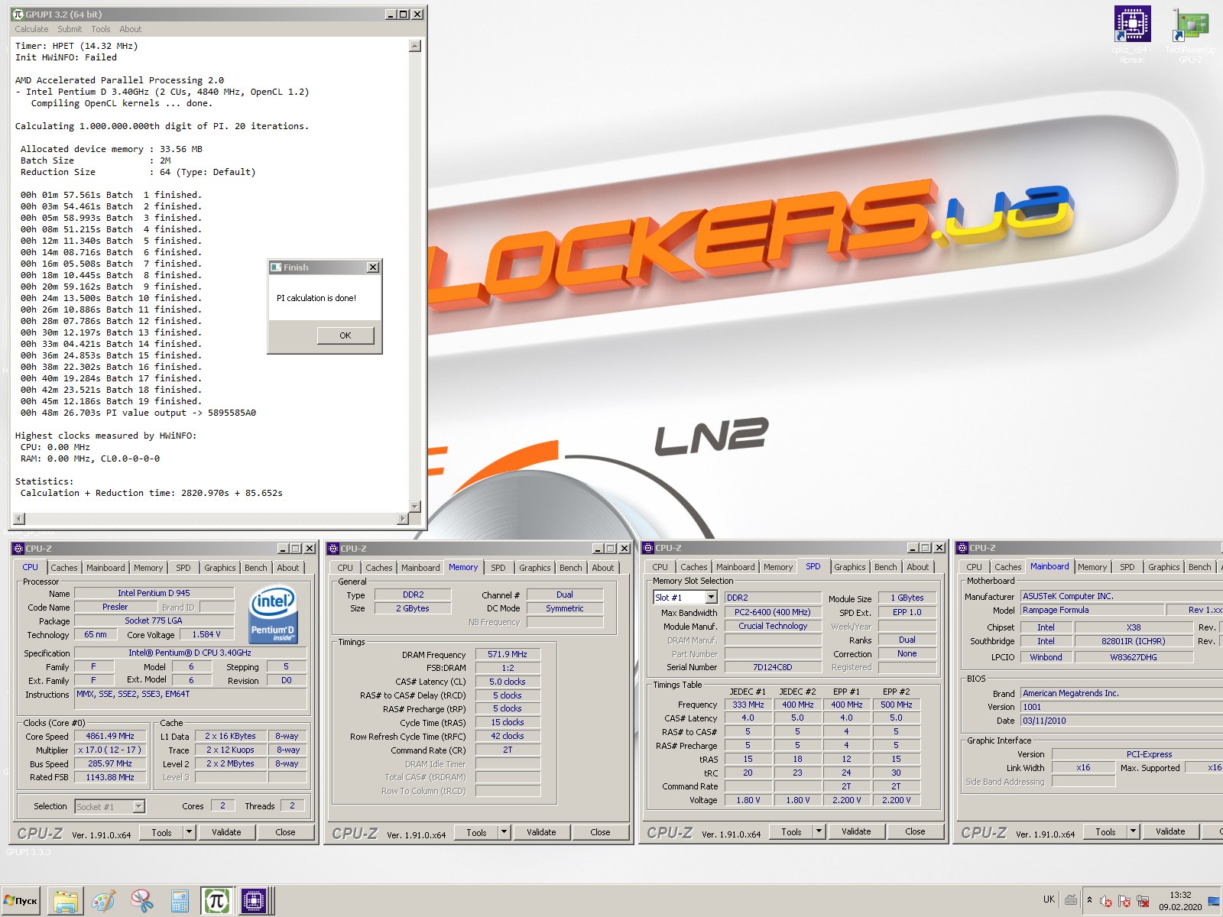Open Tools dropdown arrow in CPU-Z Mainboard window
The image size is (1223, 917).
(x=1133, y=831)
